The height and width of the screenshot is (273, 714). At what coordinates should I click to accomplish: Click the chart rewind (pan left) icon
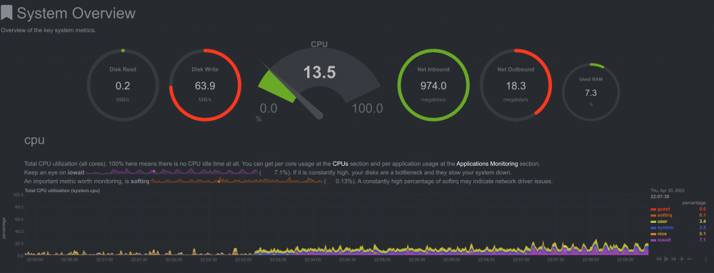click(x=659, y=259)
